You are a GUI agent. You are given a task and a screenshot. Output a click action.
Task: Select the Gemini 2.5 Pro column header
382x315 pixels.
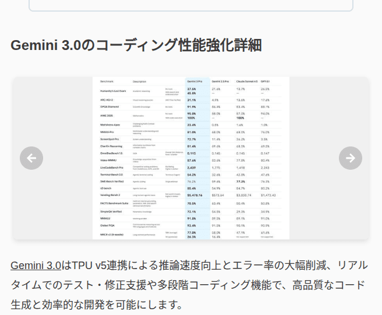[x=220, y=81]
